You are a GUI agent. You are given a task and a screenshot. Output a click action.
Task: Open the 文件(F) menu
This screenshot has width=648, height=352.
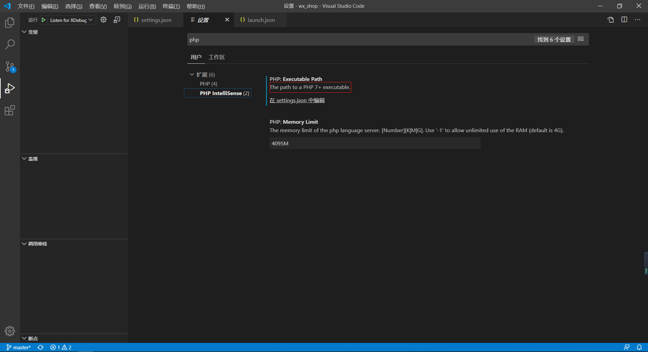tap(26, 6)
